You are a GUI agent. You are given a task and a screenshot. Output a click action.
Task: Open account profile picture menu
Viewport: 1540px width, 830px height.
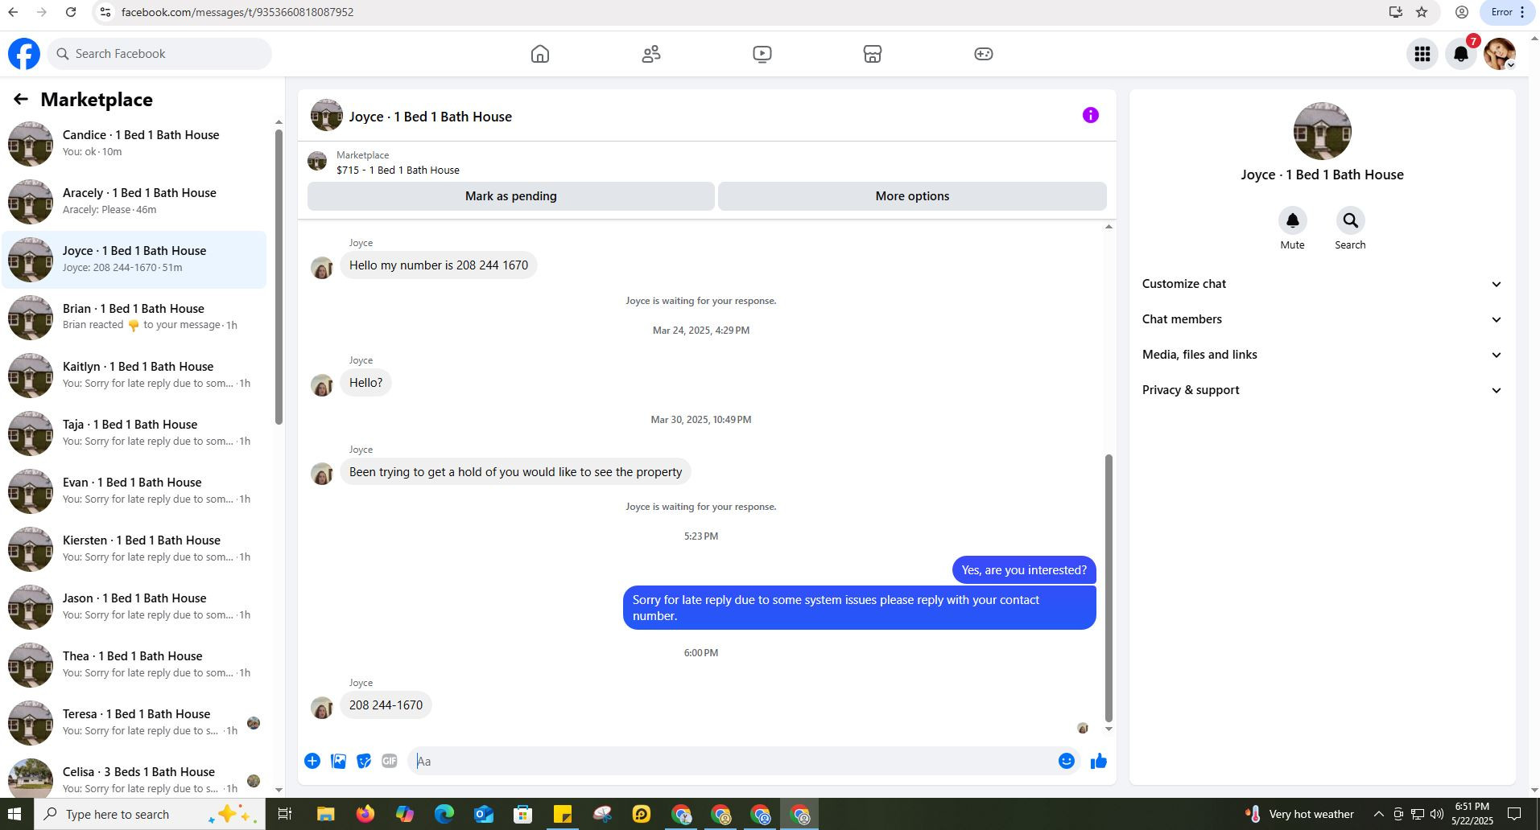point(1500,54)
